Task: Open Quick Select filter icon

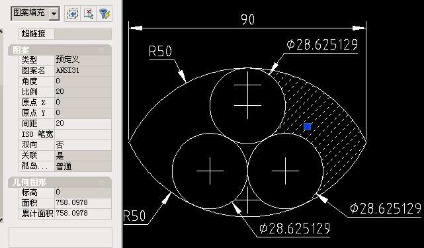Action: tap(105, 14)
